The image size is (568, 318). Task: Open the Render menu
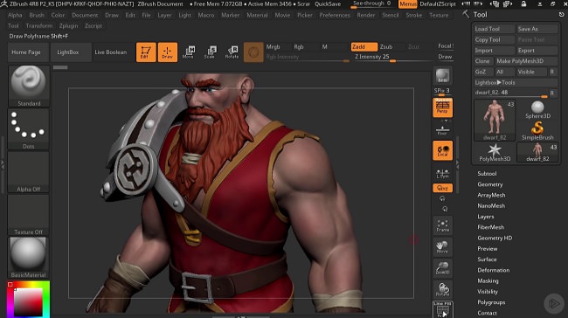pyautogui.click(x=366, y=15)
